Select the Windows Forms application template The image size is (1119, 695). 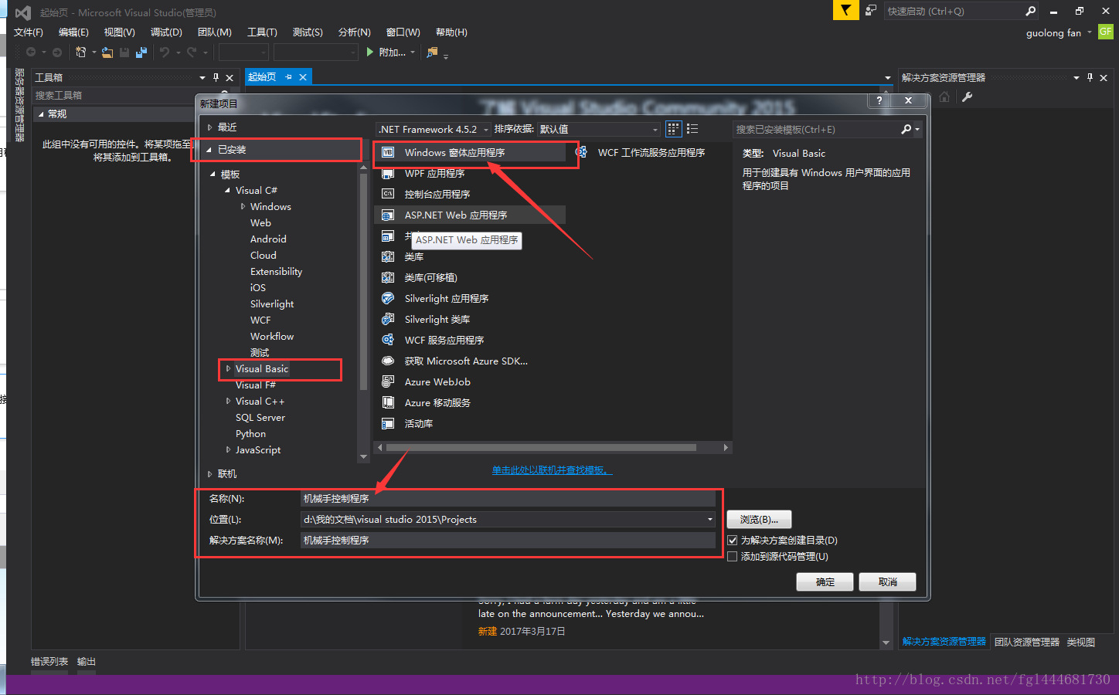[x=471, y=153]
